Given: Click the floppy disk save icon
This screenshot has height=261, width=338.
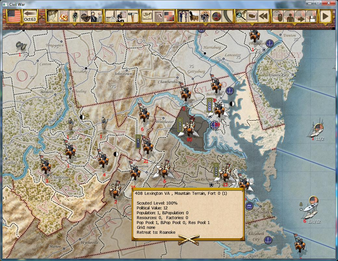Looking at the screenshot, I should pos(311,16).
